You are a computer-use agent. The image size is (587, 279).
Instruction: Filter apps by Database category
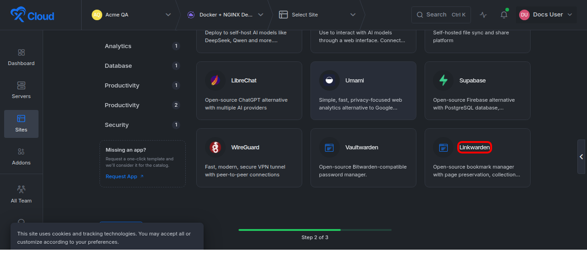point(142,66)
